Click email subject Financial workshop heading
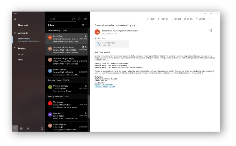236x146 pixels. tap(115, 25)
